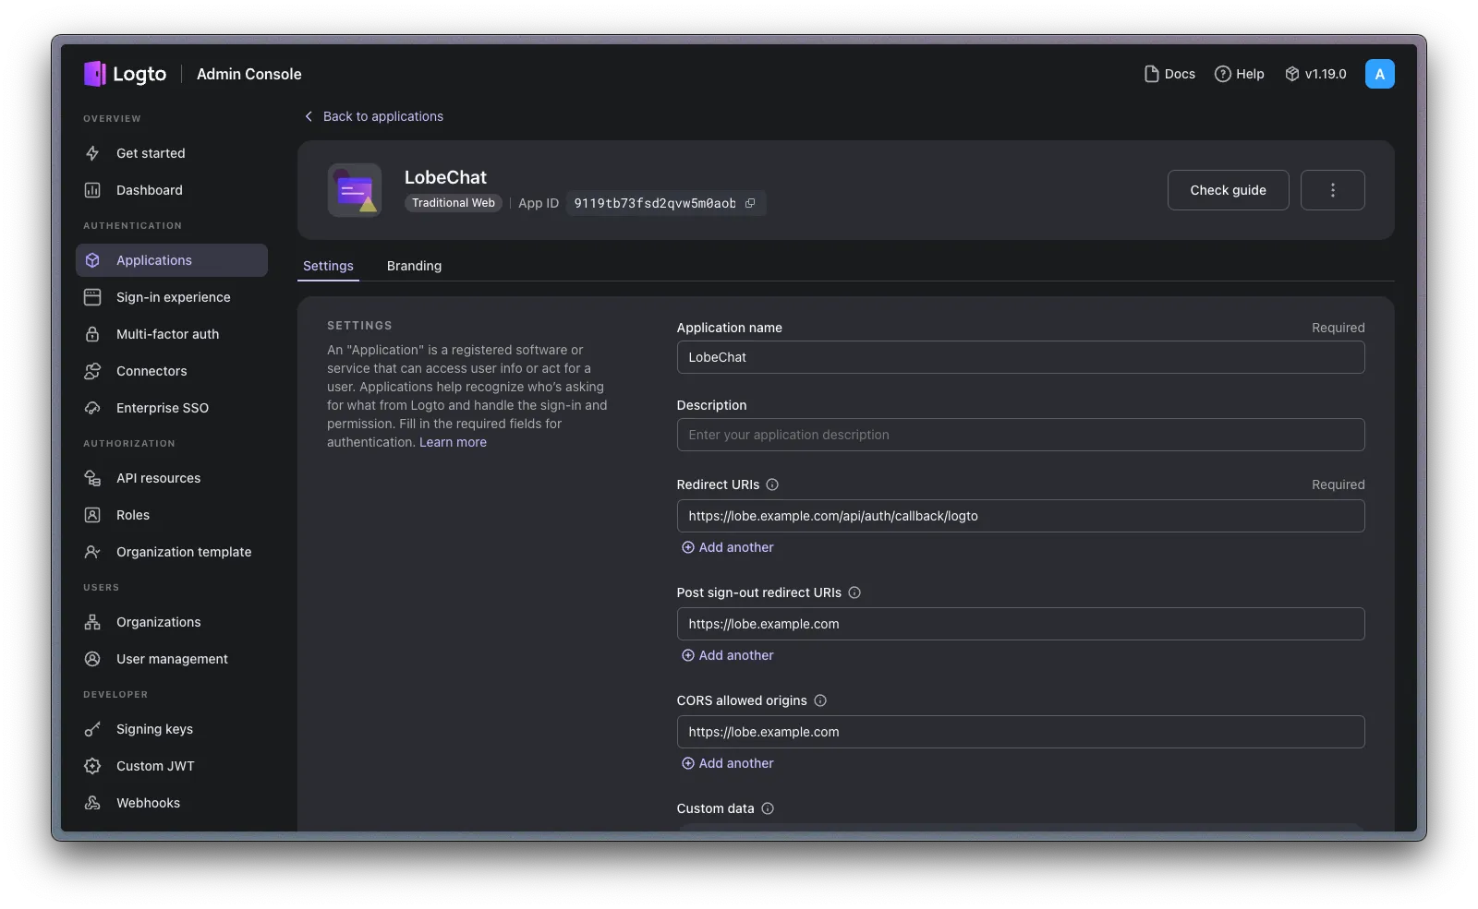Image resolution: width=1478 pixels, height=909 pixels.
Task: Click the application description input field
Action: coord(1020,435)
